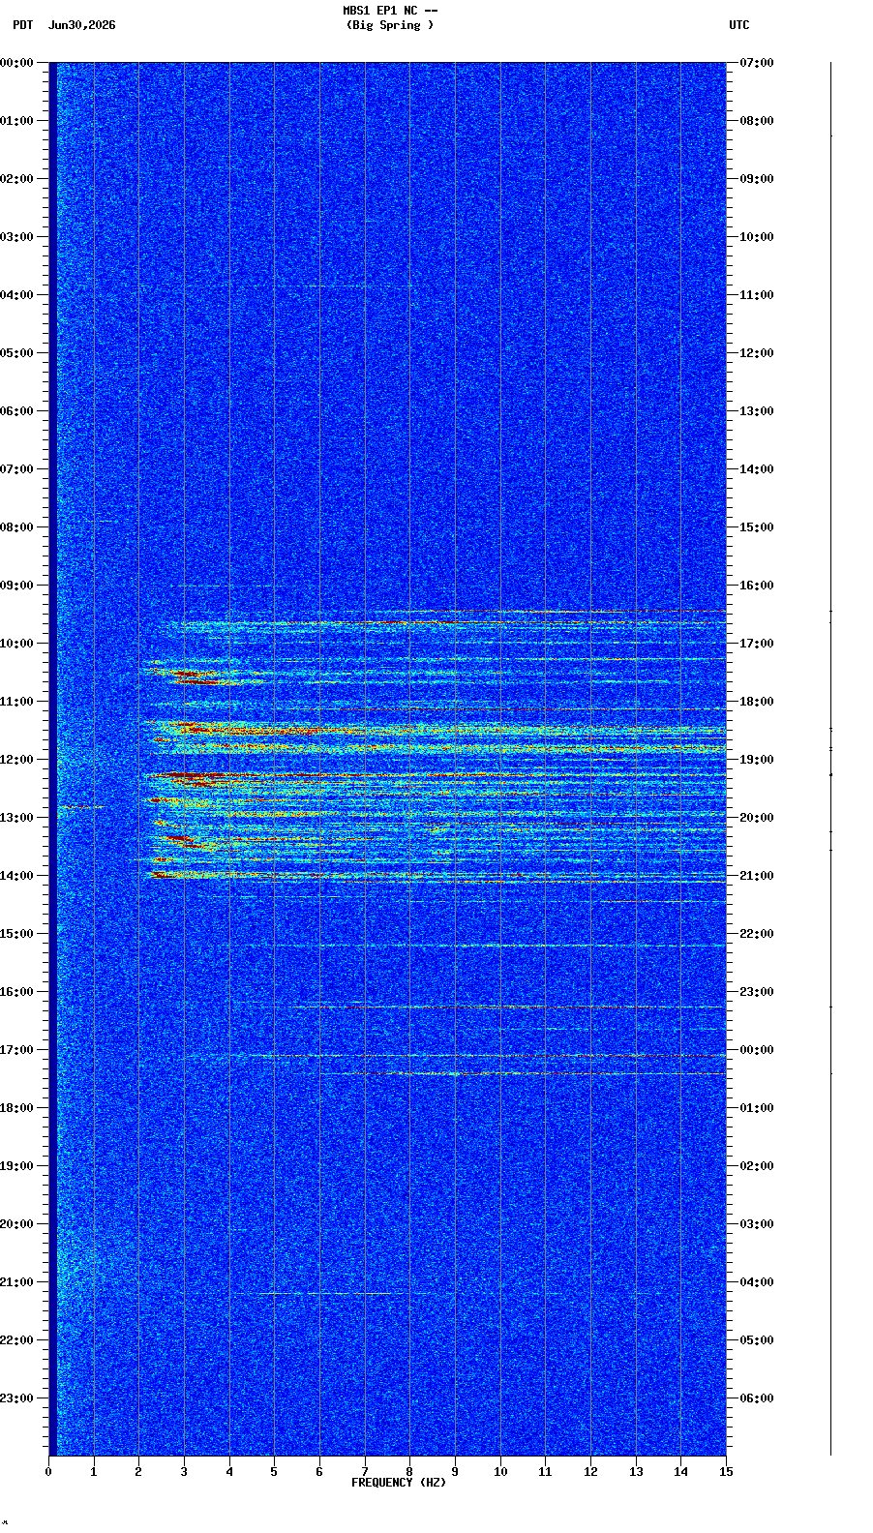This screenshot has height=1533, width=873.
Task: Click the 18:00 PDT time label
Action: point(17,1108)
